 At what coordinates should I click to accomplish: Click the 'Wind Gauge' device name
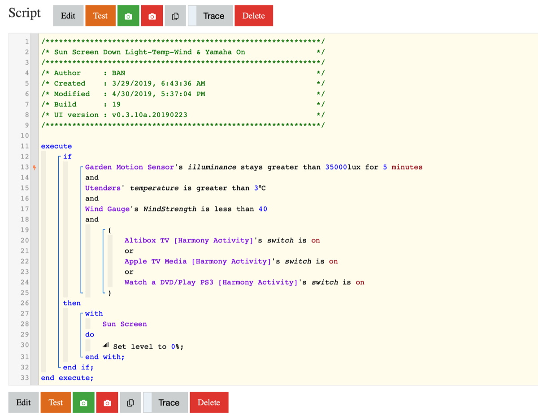point(108,209)
